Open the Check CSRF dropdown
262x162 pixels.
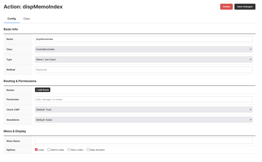144,110
